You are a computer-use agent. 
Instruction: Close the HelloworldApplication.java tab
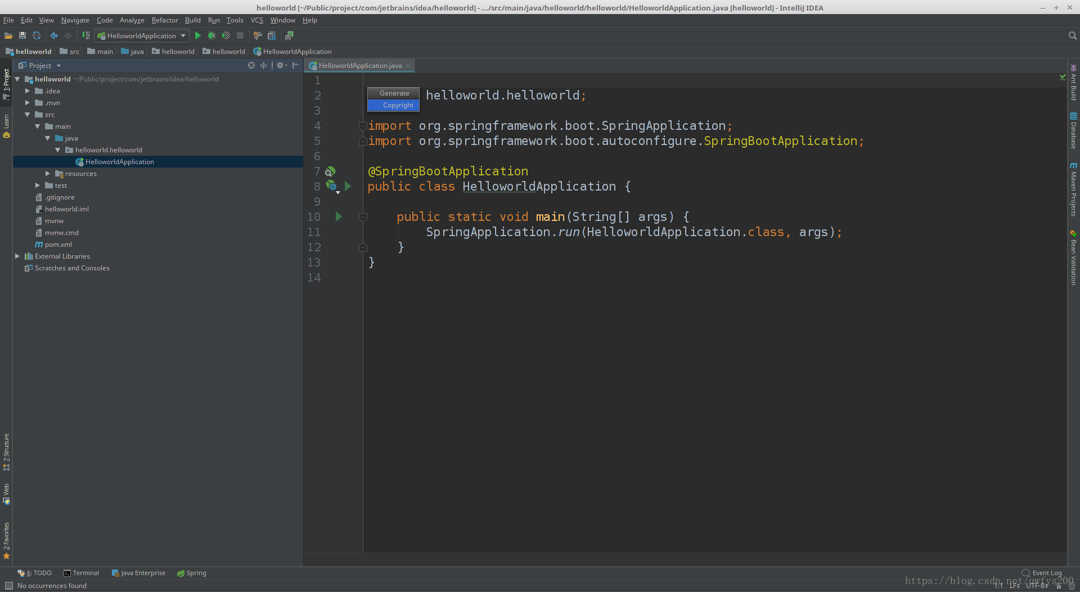click(408, 66)
